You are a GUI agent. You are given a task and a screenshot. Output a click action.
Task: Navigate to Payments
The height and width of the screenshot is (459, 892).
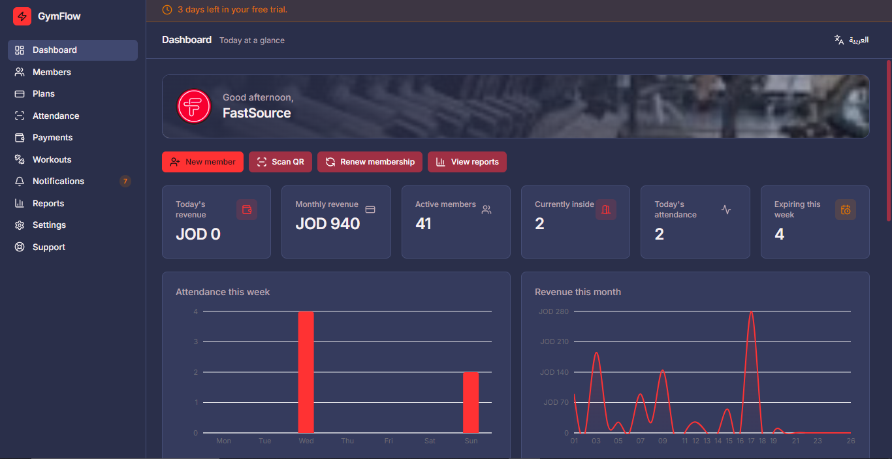point(72,138)
